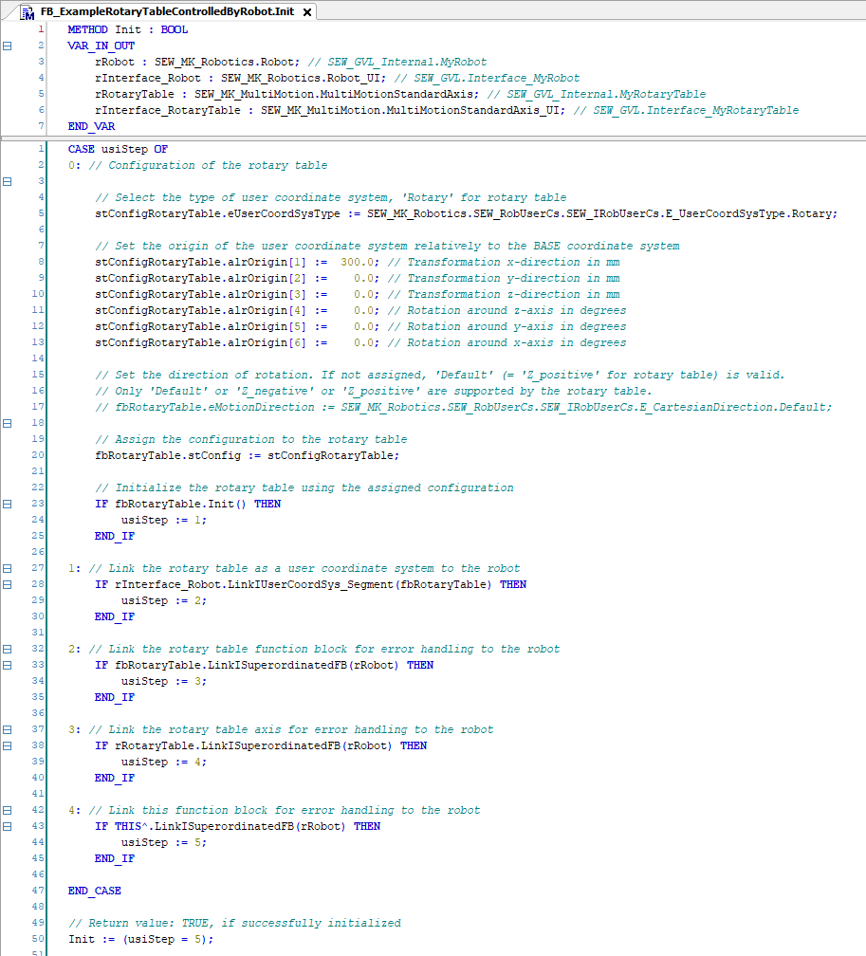The image size is (866, 956).
Task: Click the END_CASE keyword
Action: coord(95,891)
